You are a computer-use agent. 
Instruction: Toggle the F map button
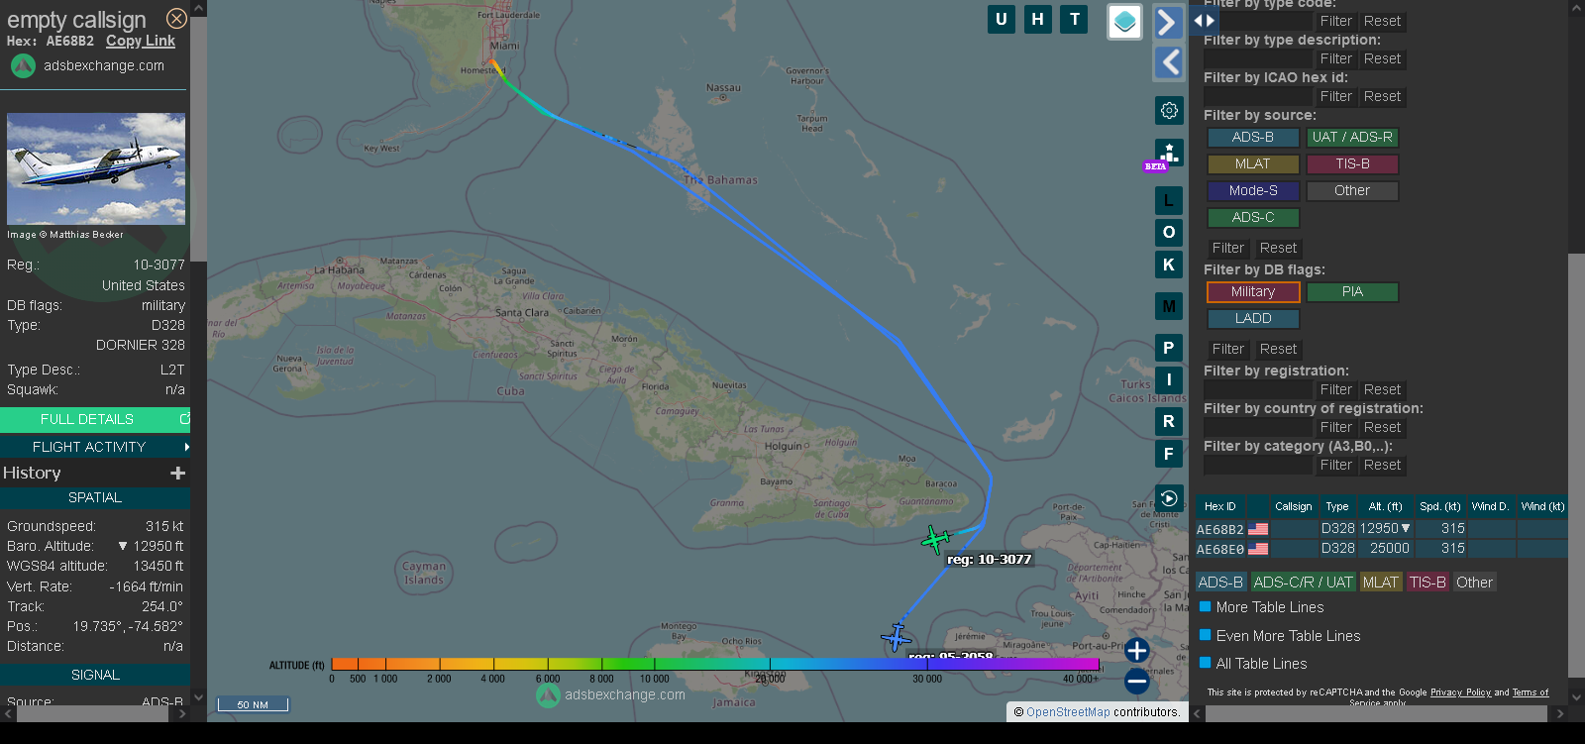1169,454
